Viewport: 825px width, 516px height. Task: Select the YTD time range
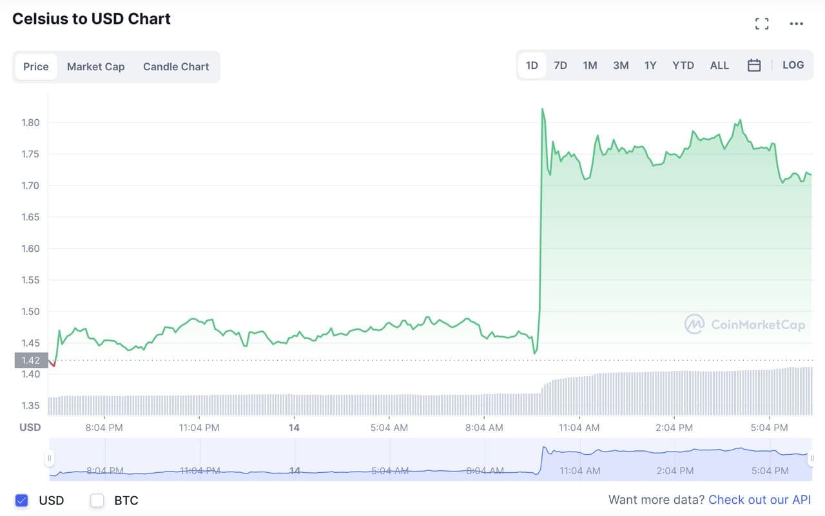[683, 65]
